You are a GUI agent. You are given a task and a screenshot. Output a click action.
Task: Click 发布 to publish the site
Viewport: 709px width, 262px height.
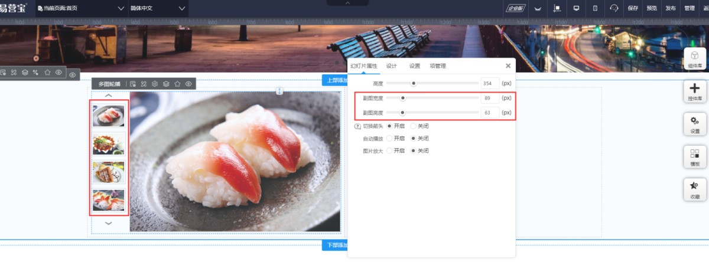tap(671, 8)
